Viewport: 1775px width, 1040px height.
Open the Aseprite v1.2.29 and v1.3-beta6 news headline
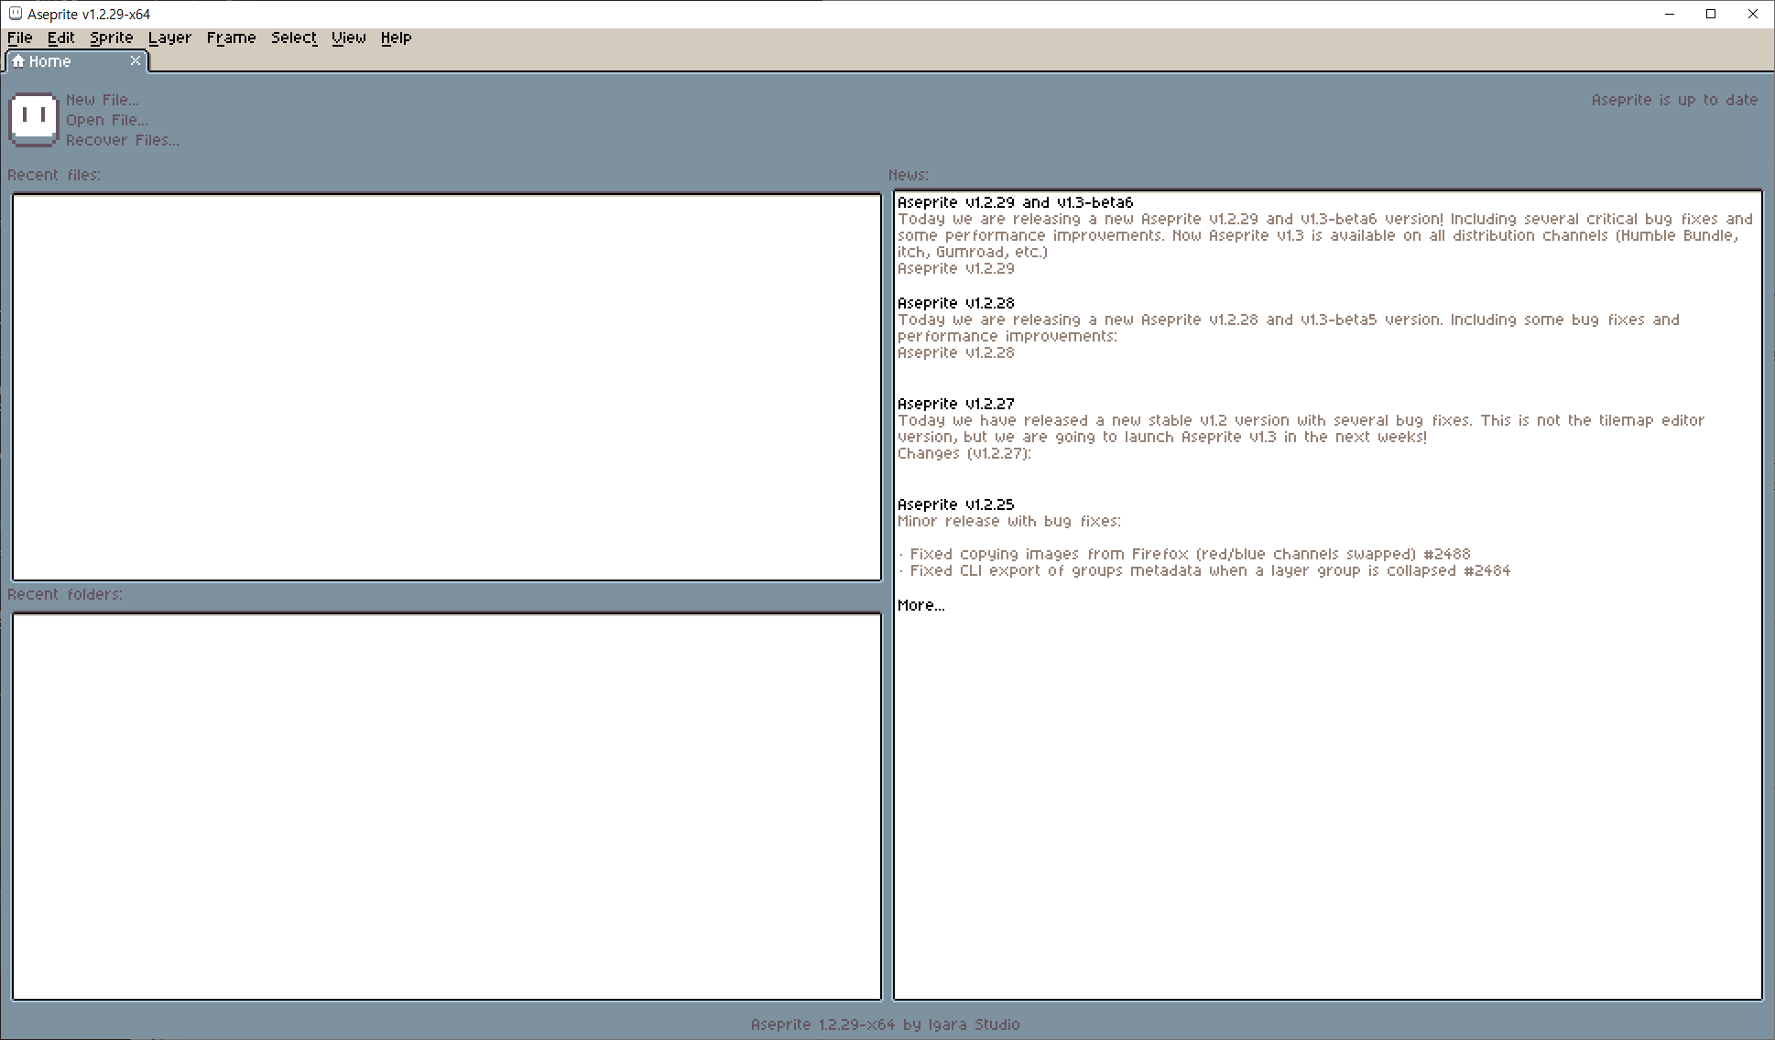1015,202
